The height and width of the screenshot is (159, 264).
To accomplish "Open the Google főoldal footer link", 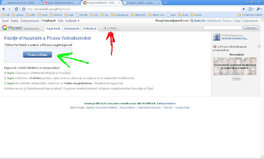I will (x=182, y=107).
